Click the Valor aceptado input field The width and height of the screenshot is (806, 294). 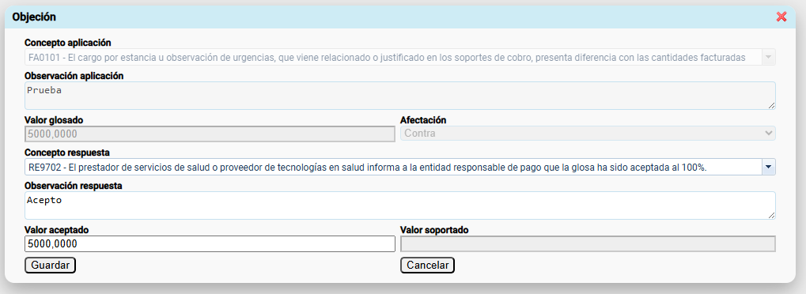coord(210,244)
